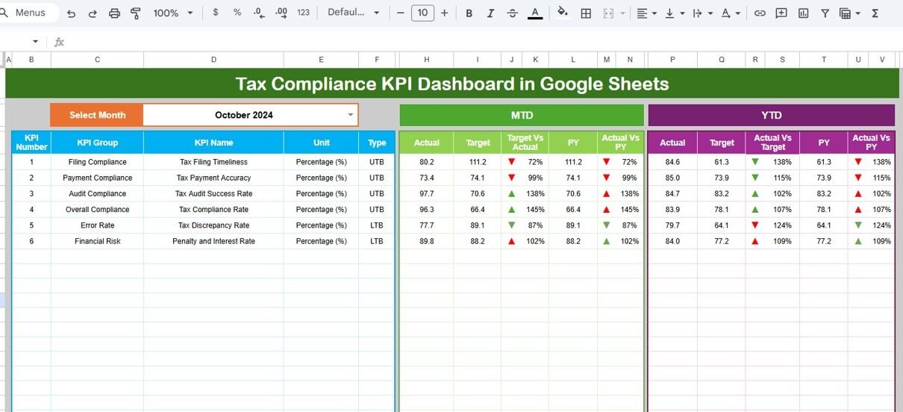
Task: Select the Paint format tool
Action: pyautogui.click(x=136, y=13)
